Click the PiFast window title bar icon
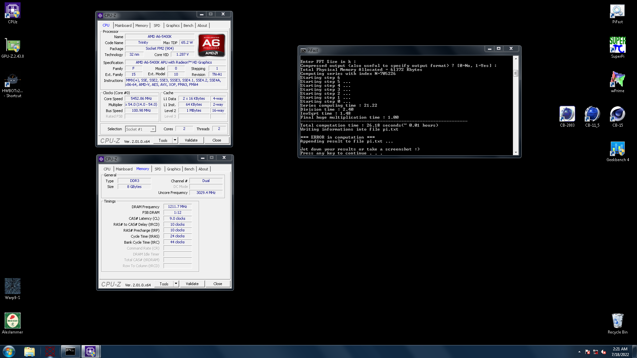Screen dimensions: 637x358 pyautogui.click(x=303, y=50)
